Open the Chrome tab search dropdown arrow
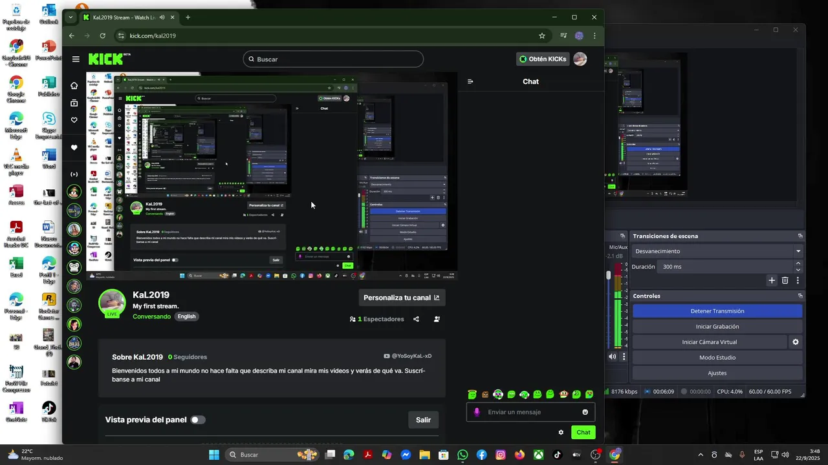This screenshot has width=828, height=465. (71, 17)
